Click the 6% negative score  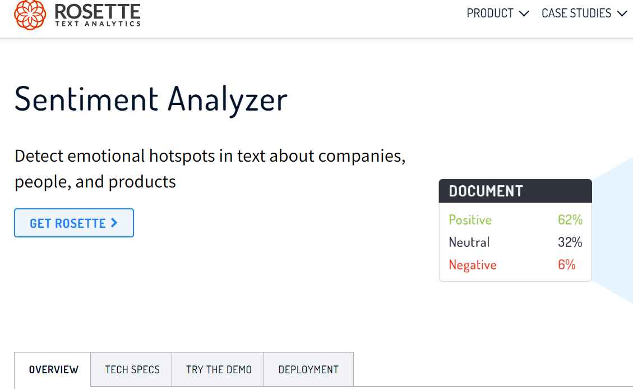coord(567,264)
